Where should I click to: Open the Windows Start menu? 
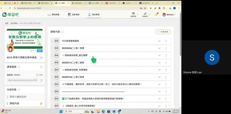coord(61,111)
